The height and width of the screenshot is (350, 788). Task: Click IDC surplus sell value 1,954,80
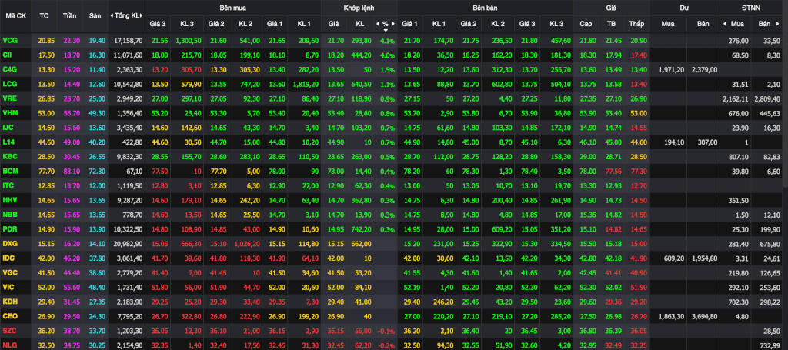[705, 258]
